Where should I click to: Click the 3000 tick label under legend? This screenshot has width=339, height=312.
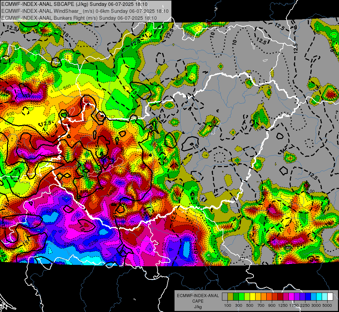[x=316, y=305]
